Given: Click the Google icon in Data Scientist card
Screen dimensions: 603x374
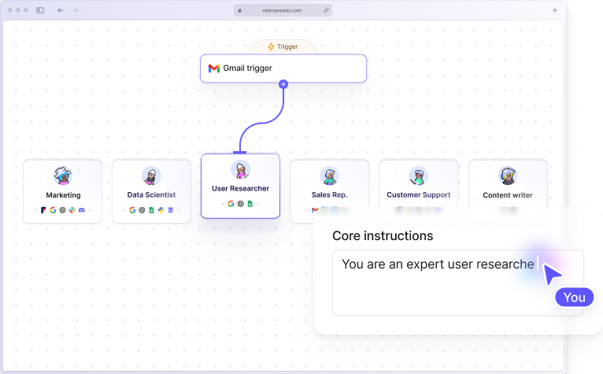Looking at the screenshot, I should pos(132,210).
